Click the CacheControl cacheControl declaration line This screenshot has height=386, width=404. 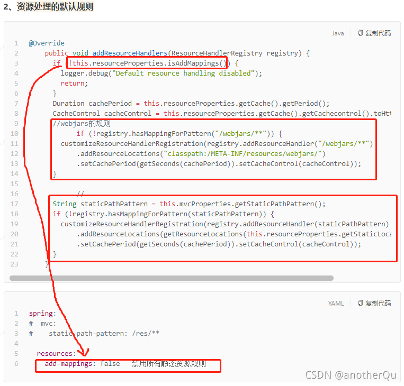pyautogui.click(x=222, y=114)
